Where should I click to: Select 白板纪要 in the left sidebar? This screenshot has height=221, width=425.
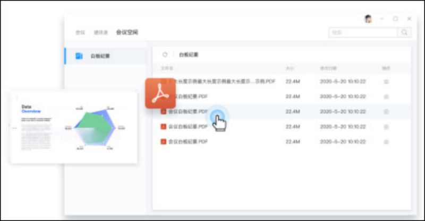(106, 56)
